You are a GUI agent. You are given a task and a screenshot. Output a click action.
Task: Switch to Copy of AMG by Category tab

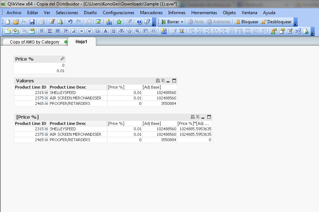tap(34, 42)
